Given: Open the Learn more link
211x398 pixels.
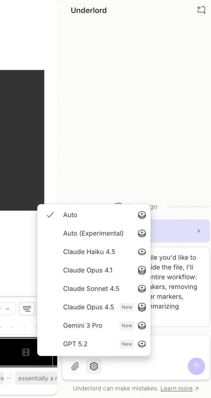Looking at the screenshot, I should tap(177, 388).
